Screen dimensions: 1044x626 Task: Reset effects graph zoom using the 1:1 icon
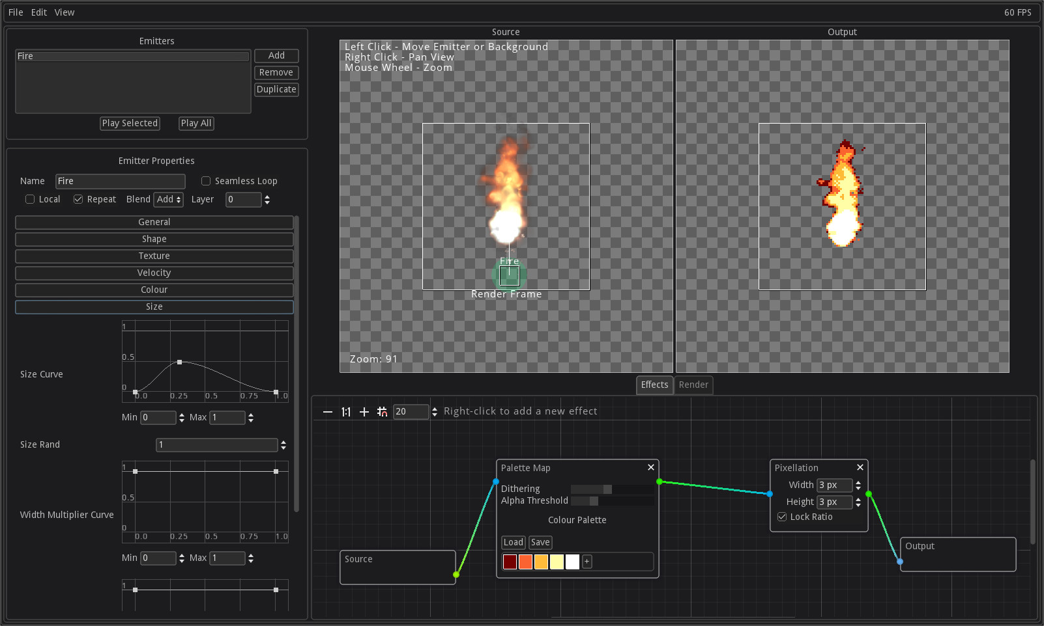click(x=345, y=411)
